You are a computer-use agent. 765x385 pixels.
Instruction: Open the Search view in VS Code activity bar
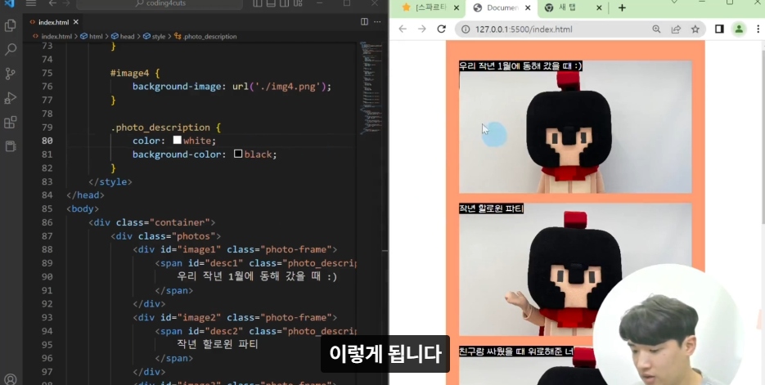pos(11,49)
